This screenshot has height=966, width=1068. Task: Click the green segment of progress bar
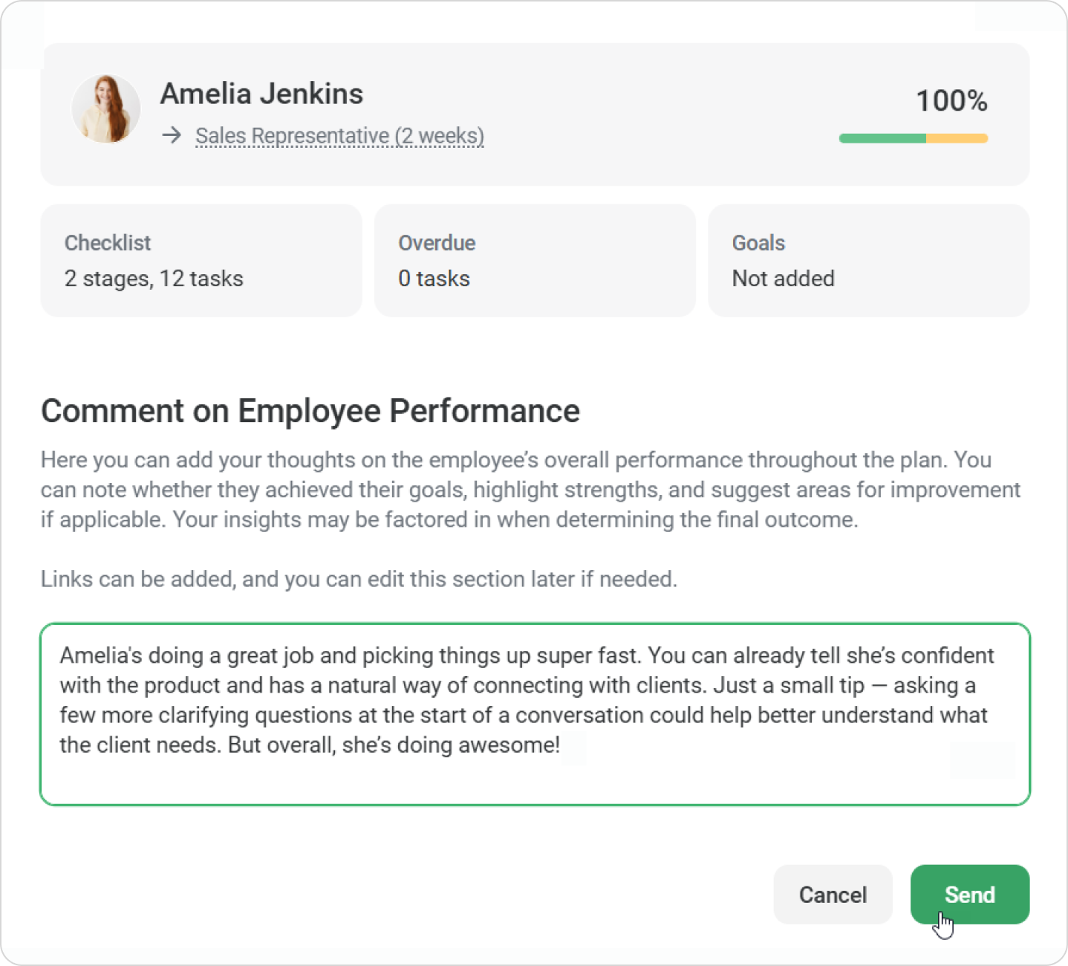[882, 138]
